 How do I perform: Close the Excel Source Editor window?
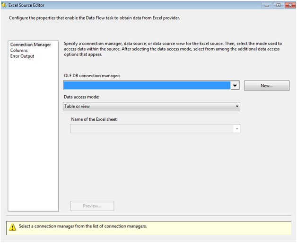click(290, 5)
